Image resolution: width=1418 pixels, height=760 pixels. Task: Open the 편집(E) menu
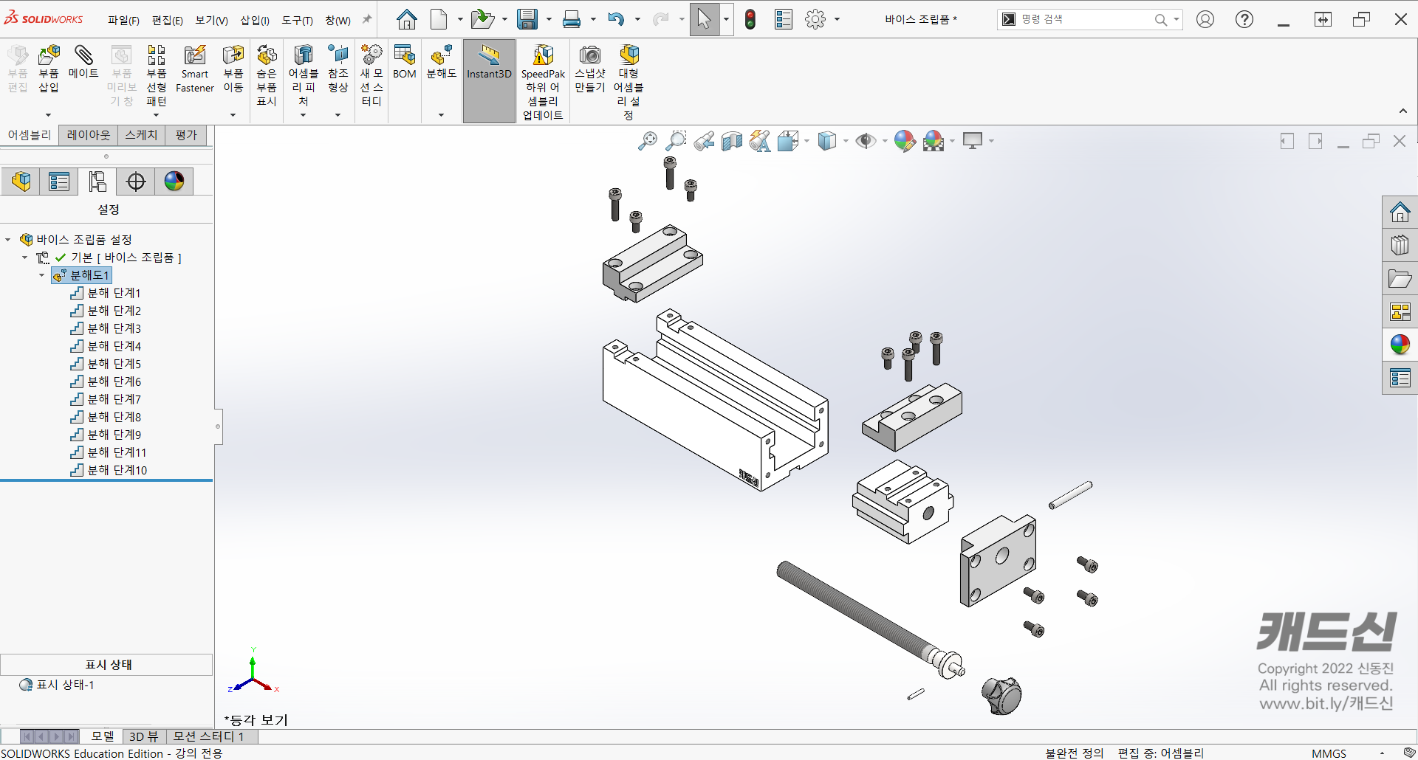tap(167, 21)
